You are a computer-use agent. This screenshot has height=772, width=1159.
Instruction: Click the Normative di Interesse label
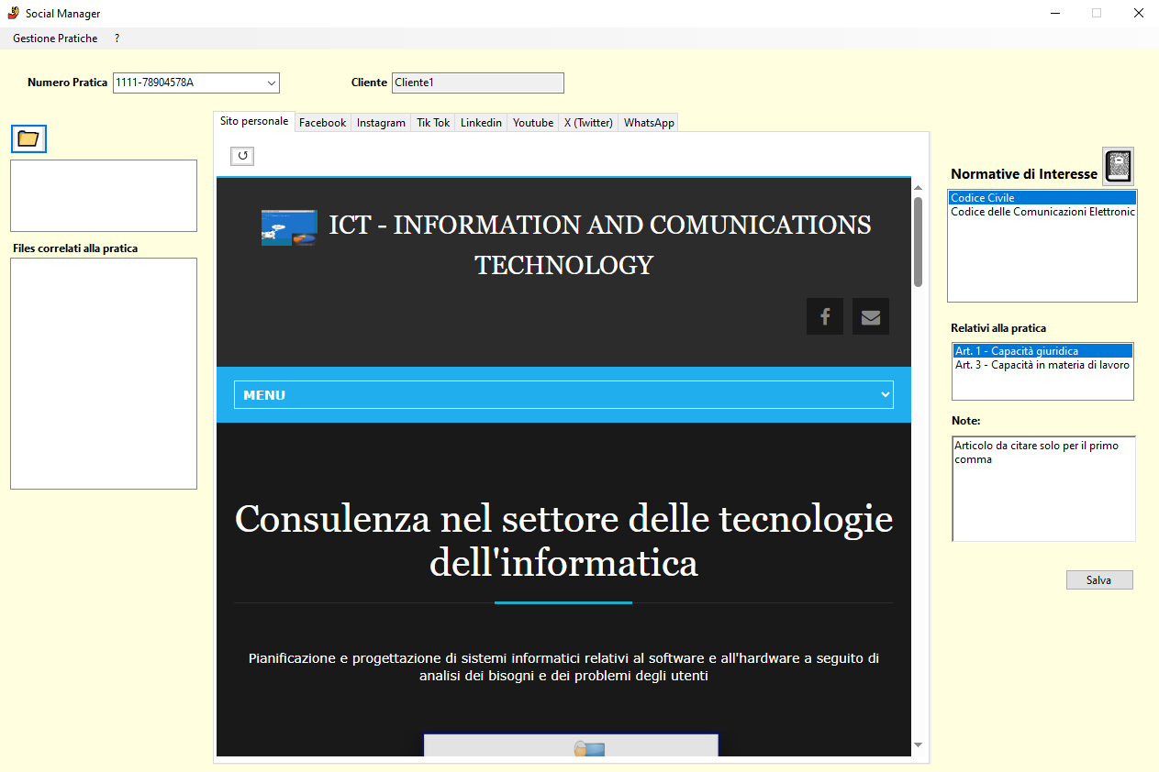[x=1024, y=174]
